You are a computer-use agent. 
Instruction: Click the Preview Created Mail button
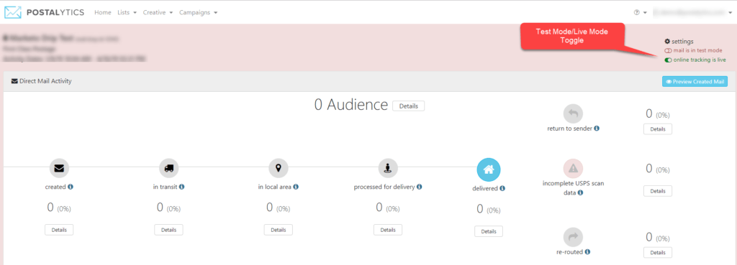695,82
